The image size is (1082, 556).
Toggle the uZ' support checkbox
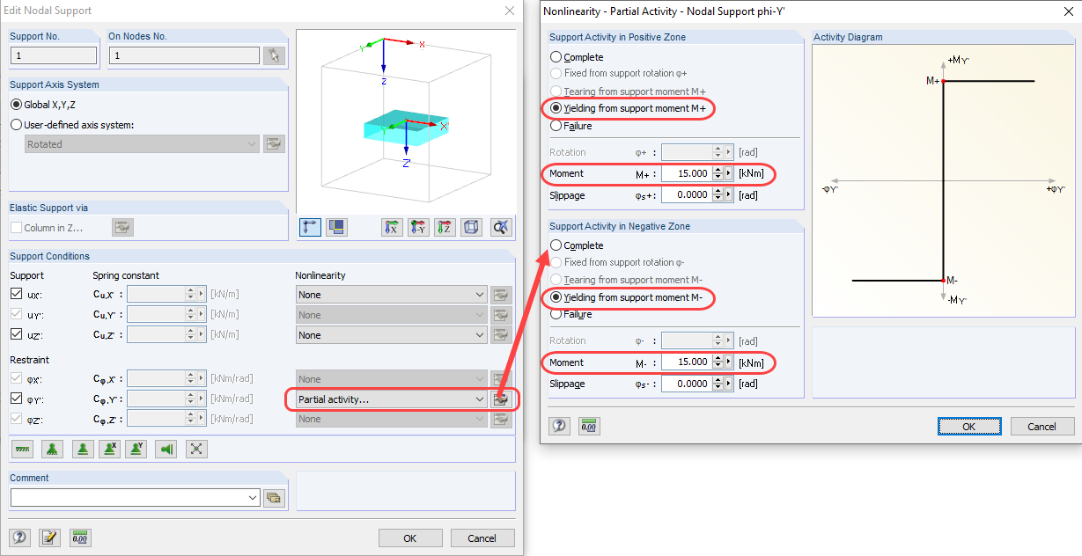pyautogui.click(x=16, y=334)
